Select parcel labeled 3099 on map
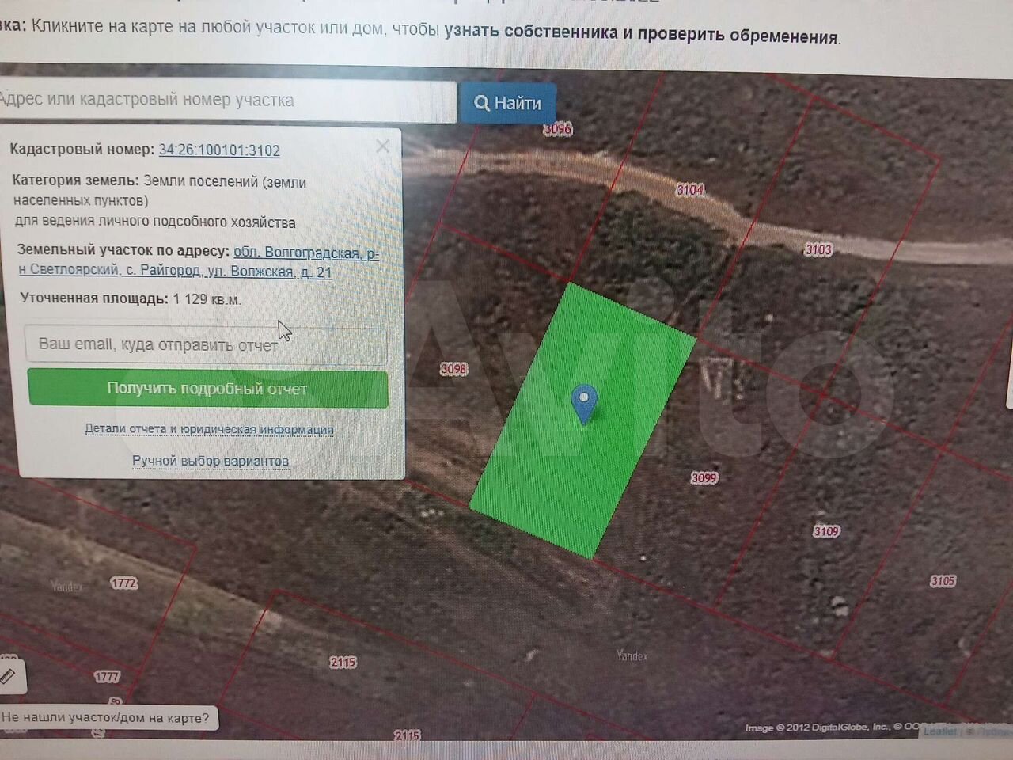 [x=704, y=477]
